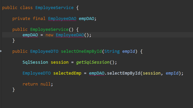Click the EmployeeService class name in declaration
This screenshot has height=108, width=193.
(54, 8)
